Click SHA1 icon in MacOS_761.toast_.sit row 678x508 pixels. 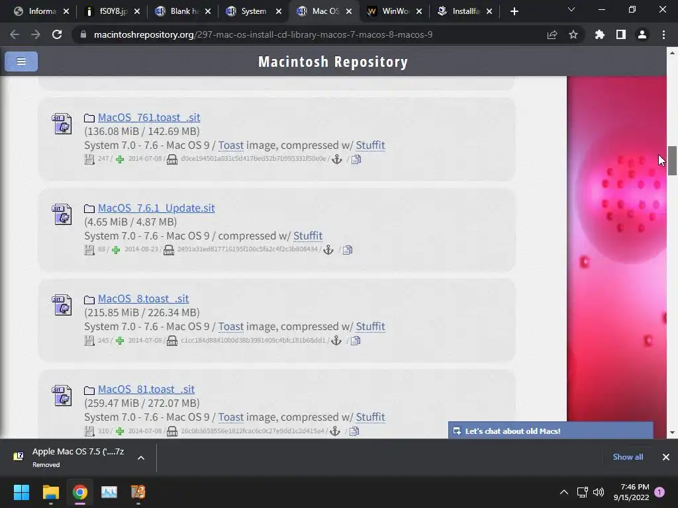[172, 159]
